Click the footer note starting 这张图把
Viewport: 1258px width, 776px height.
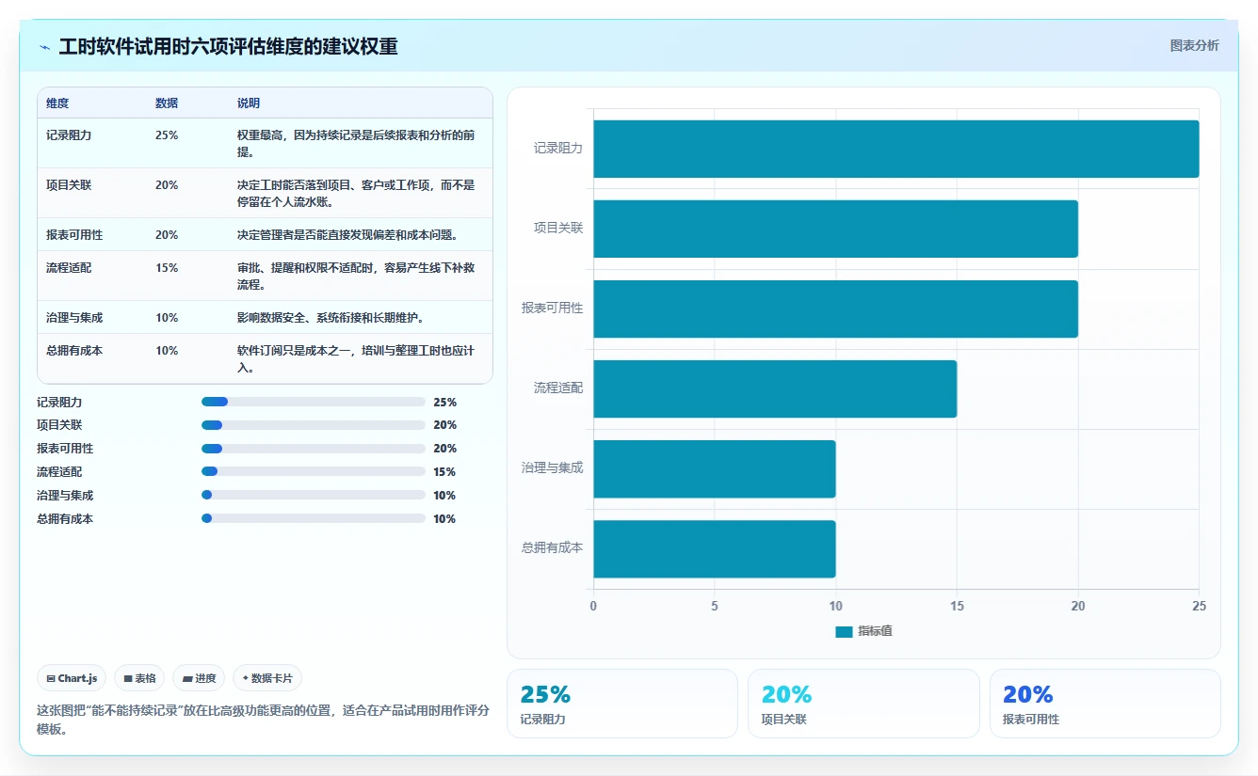(263, 721)
